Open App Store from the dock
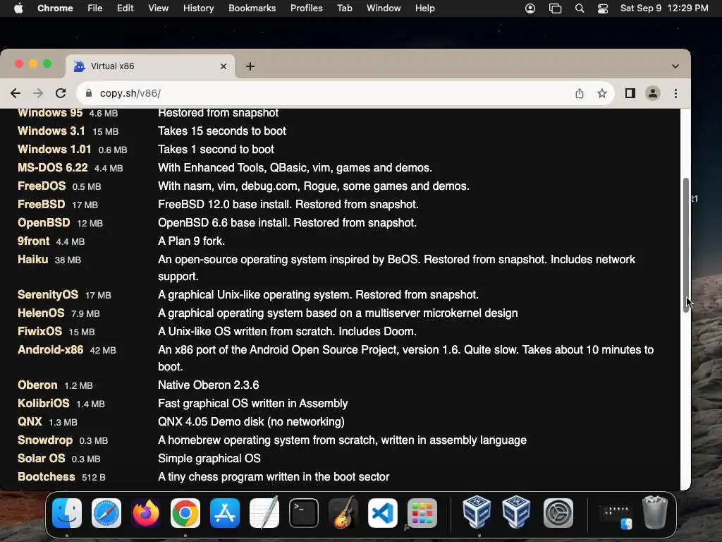Image resolution: width=722 pixels, height=542 pixels. click(225, 512)
